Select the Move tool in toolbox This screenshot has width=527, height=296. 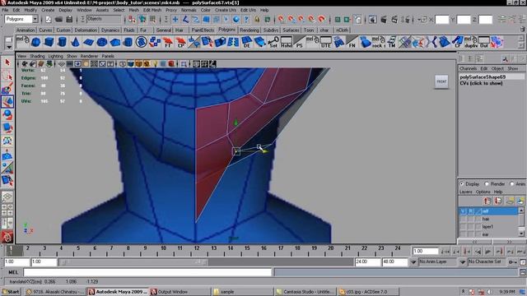click(7, 101)
